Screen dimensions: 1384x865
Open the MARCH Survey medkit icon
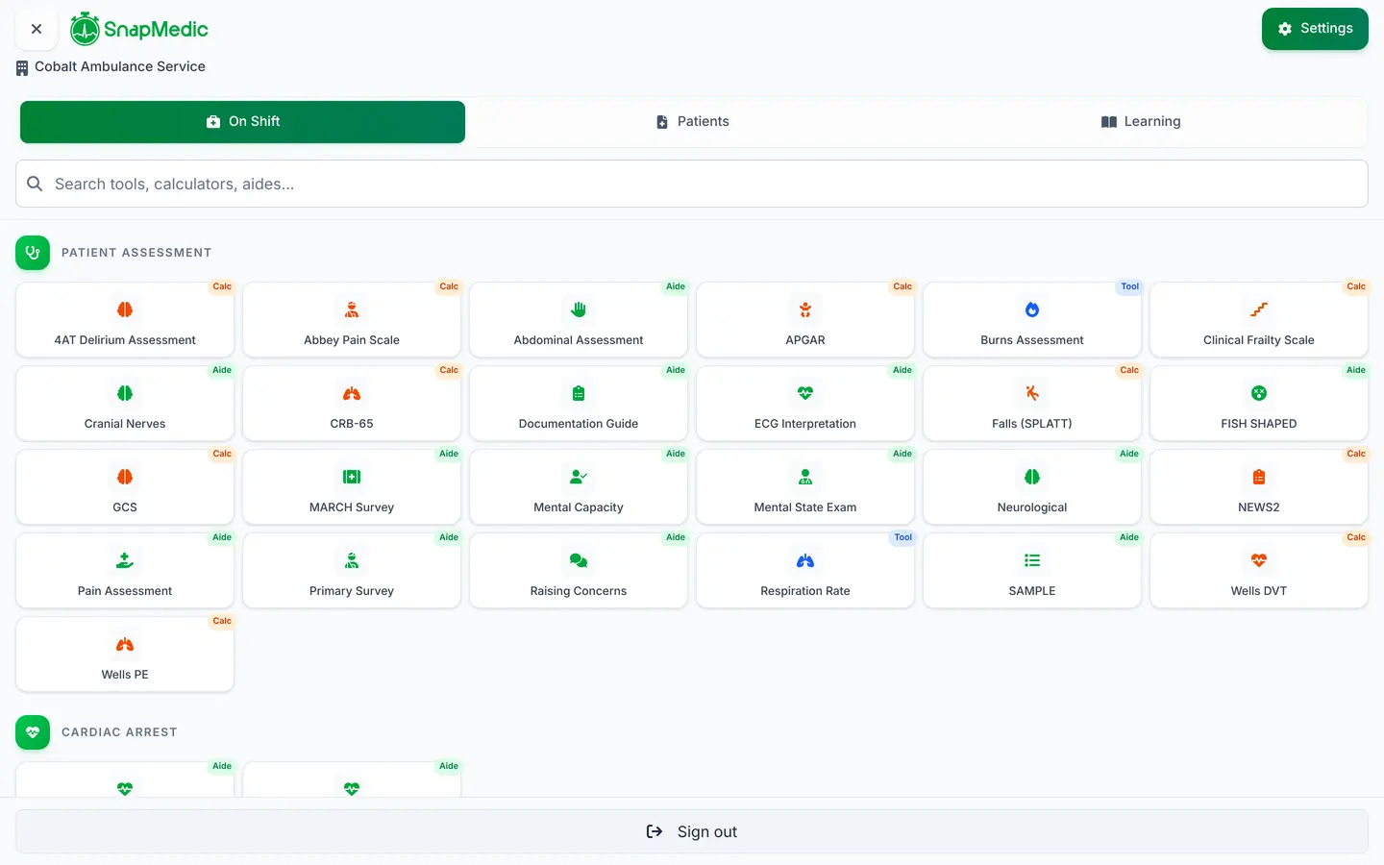(x=352, y=477)
